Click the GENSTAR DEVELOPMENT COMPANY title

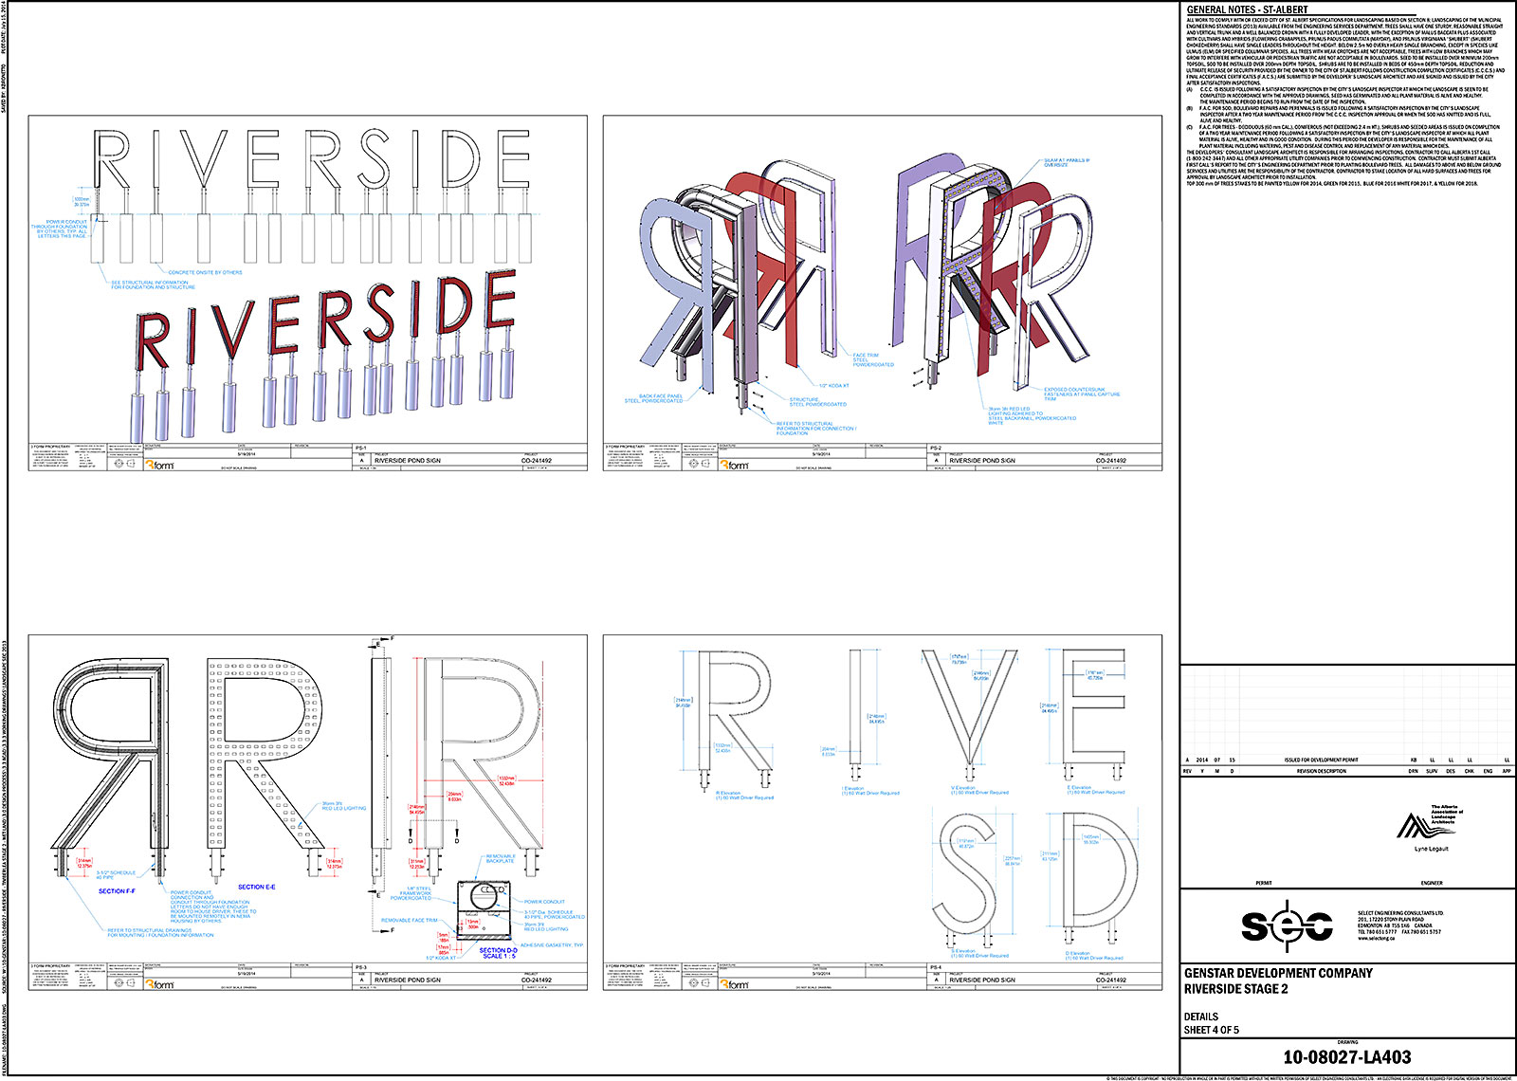pyautogui.click(x=1277, y=973)
